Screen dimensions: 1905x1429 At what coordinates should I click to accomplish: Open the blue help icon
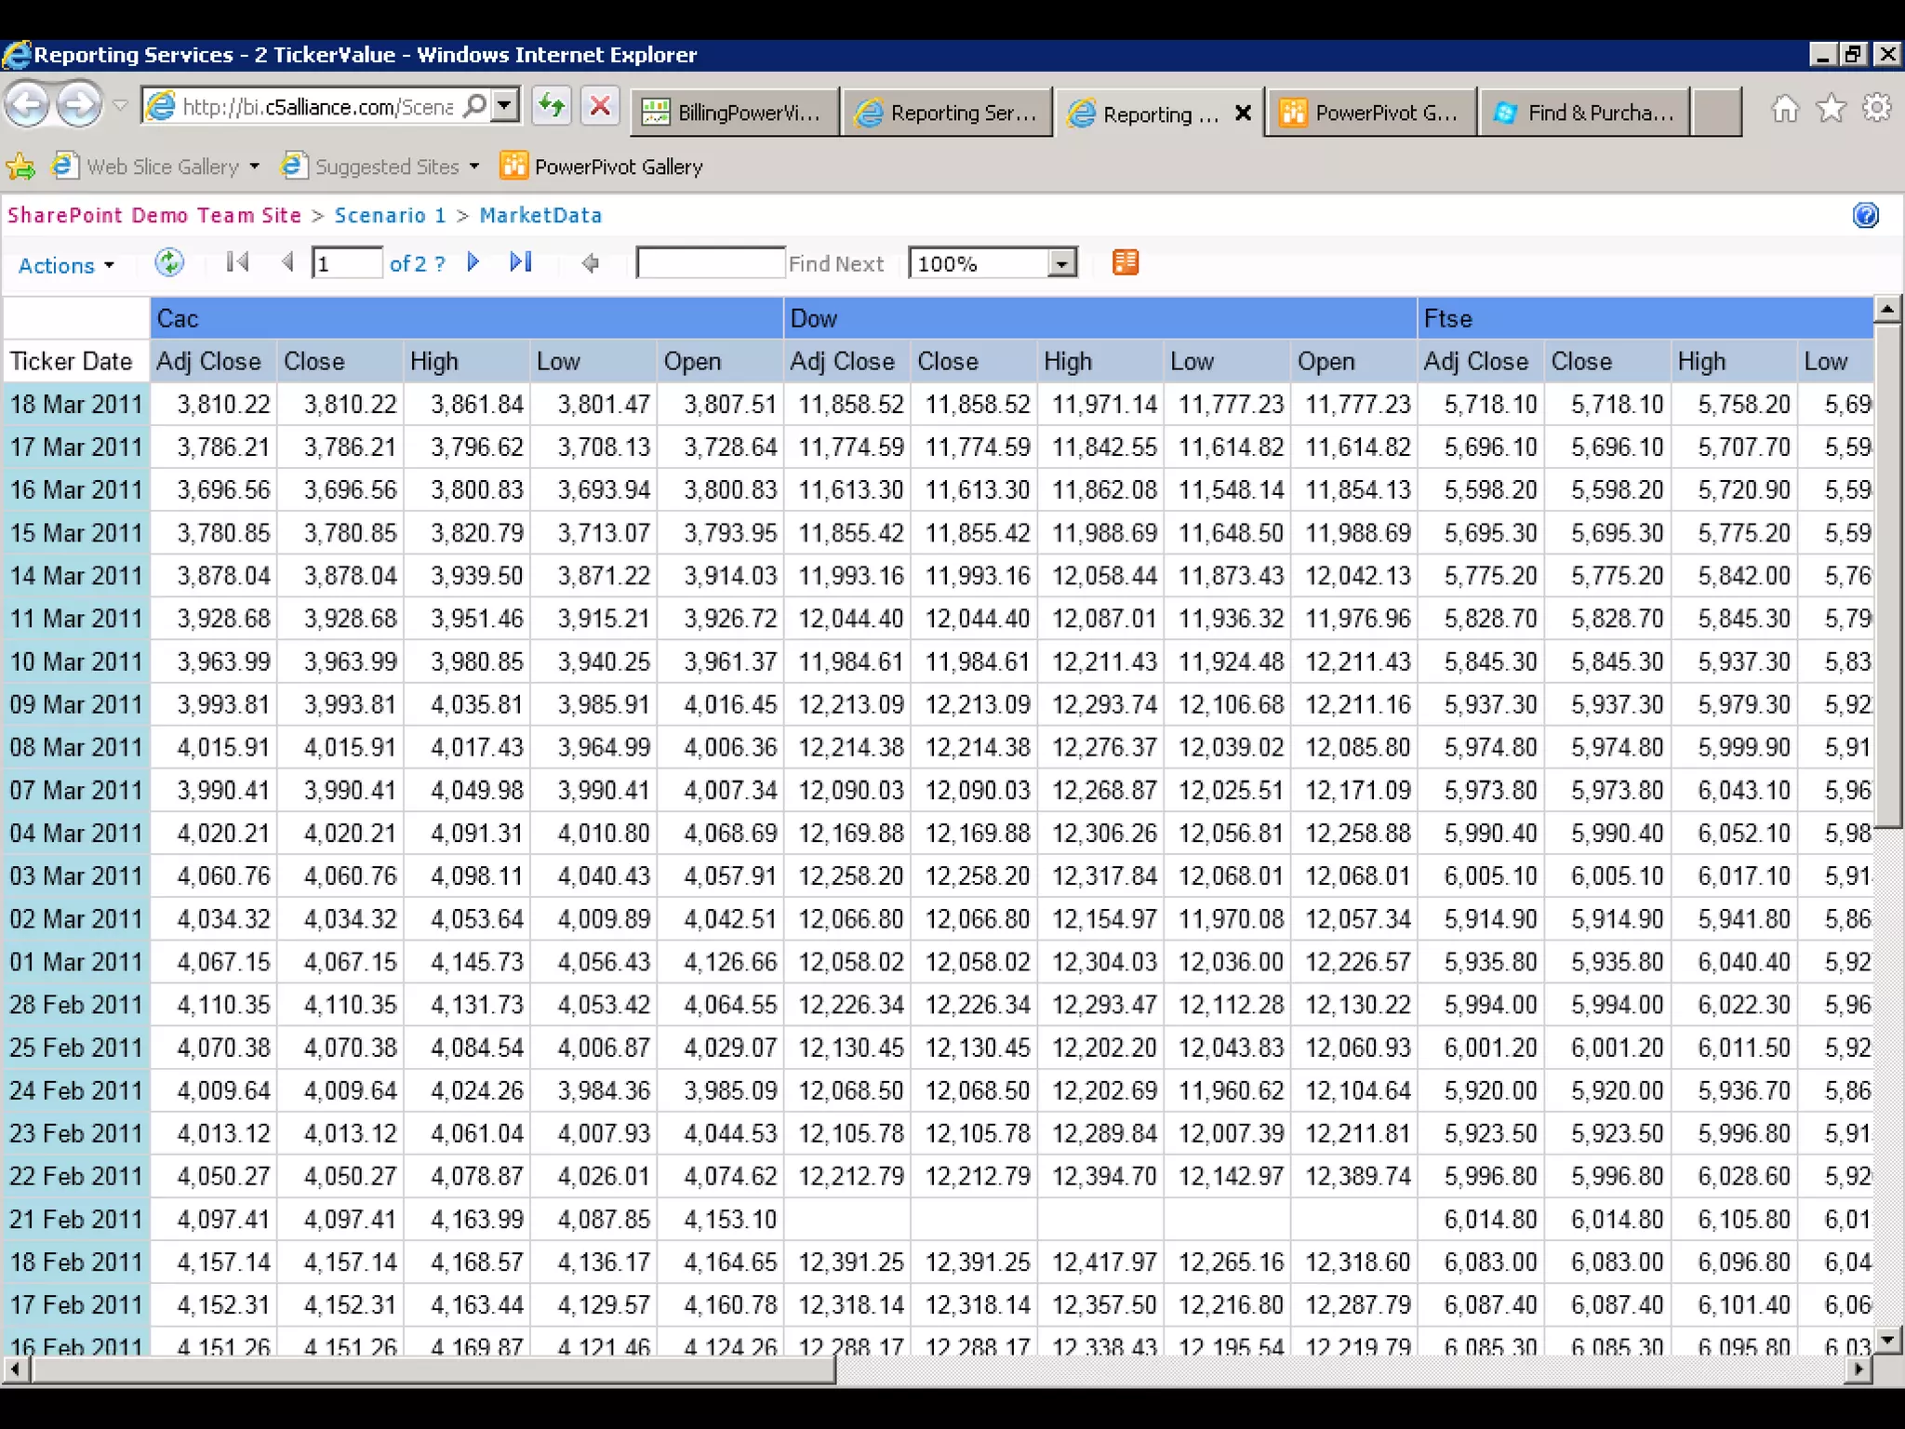pos(1865,216)
